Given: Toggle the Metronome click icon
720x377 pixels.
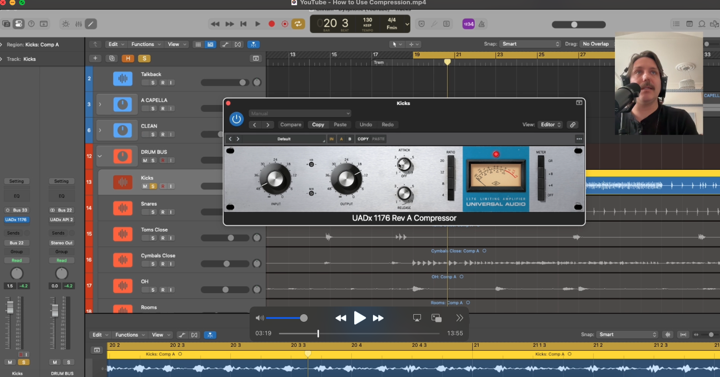Looking at the screenshot, I should pos(481,24).
